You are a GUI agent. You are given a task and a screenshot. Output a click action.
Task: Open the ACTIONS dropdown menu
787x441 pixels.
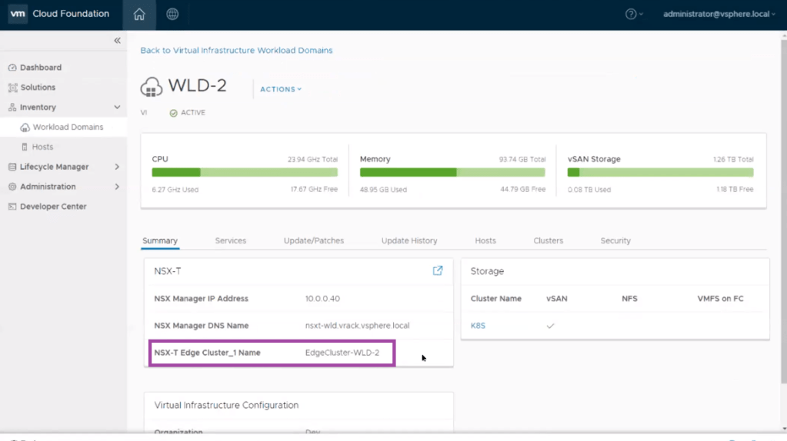(x=281, y=89)
